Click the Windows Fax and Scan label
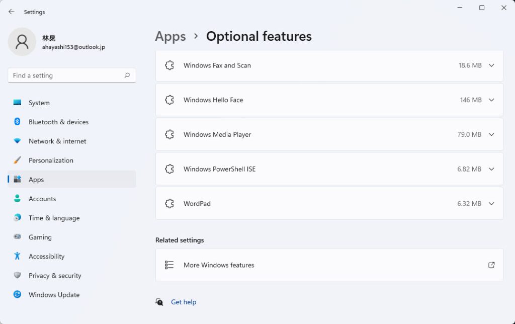 (217, 65)
